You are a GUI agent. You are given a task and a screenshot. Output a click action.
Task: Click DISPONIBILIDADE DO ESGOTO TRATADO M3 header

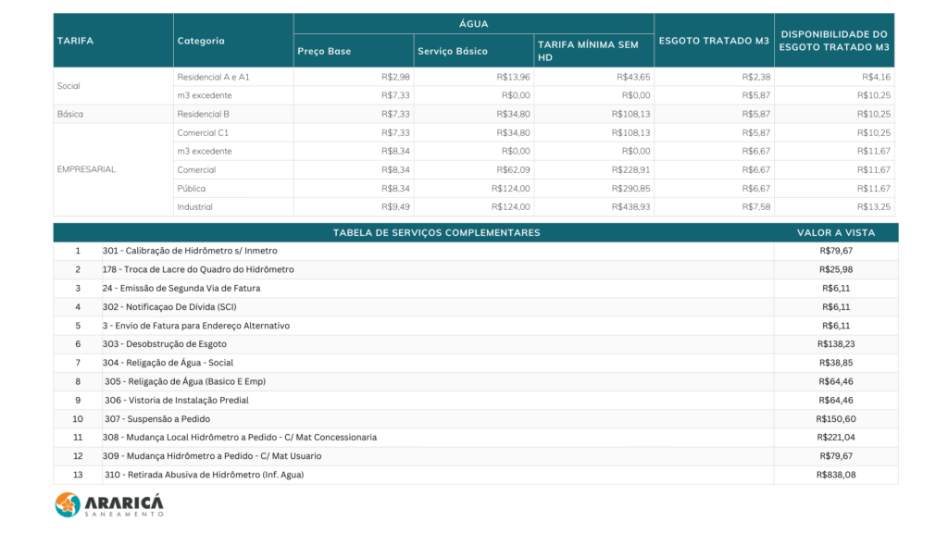click(835, 41)
